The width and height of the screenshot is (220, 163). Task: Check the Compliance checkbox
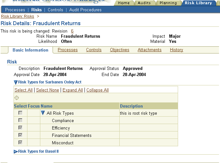pos(20,120)
